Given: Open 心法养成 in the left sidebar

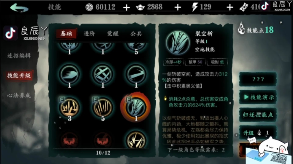Looking at the screenshot, I should 19,95.
